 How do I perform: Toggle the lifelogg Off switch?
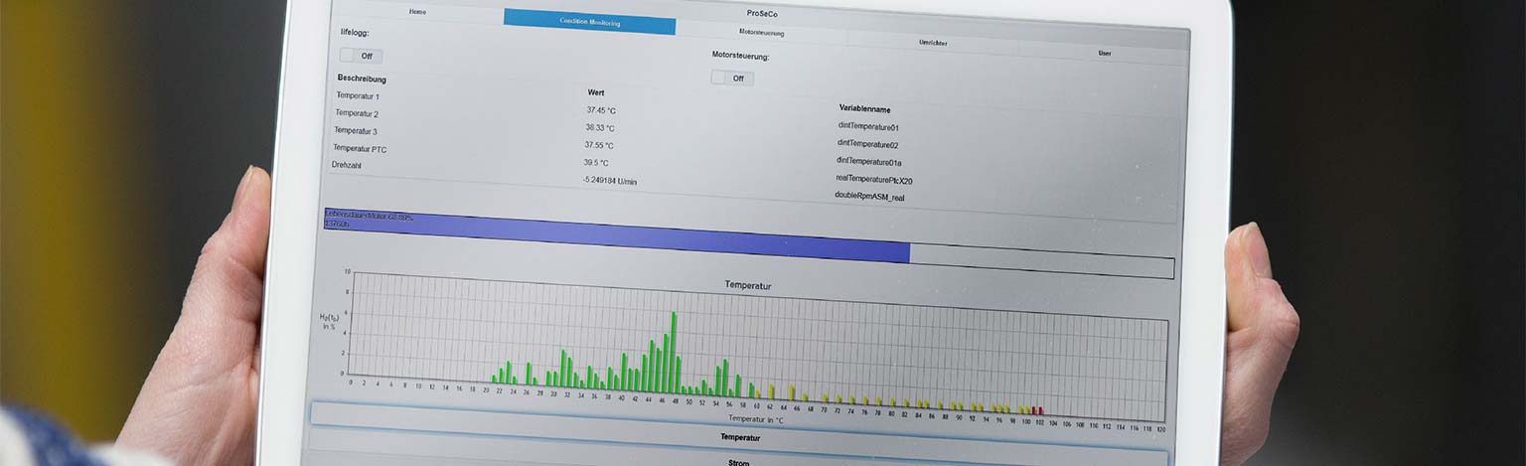(362, 56)
